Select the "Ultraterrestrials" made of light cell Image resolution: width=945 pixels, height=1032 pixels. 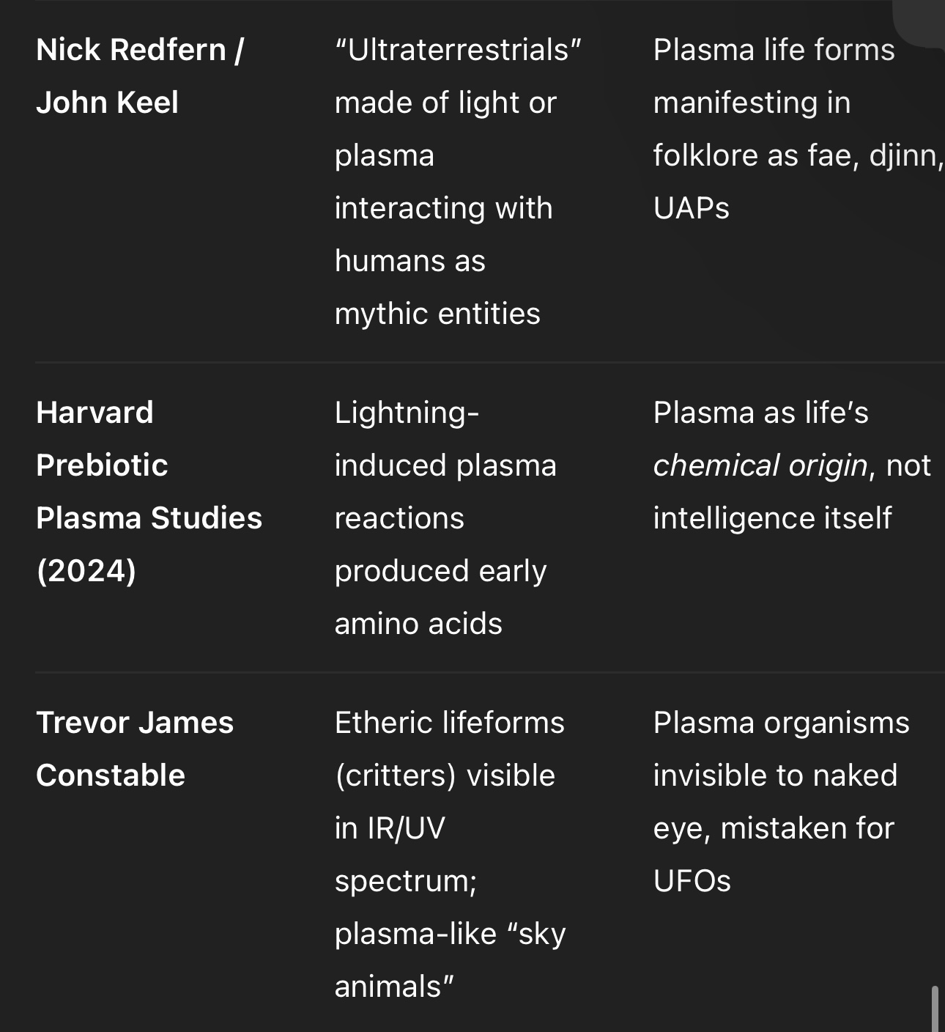point(458,182)
